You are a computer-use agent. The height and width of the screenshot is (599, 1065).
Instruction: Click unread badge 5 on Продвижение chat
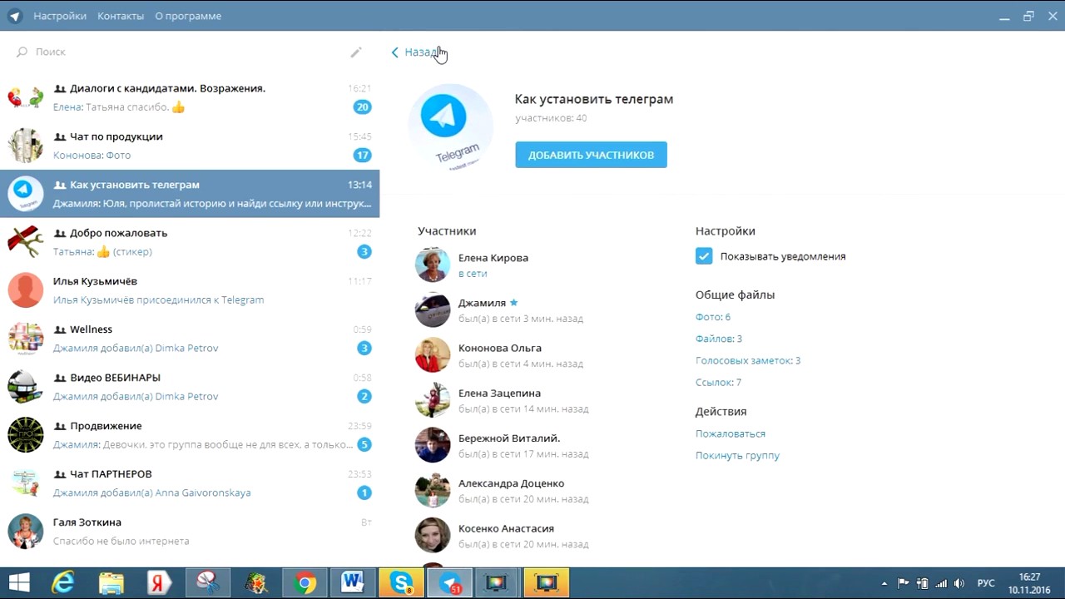[364, 445]
